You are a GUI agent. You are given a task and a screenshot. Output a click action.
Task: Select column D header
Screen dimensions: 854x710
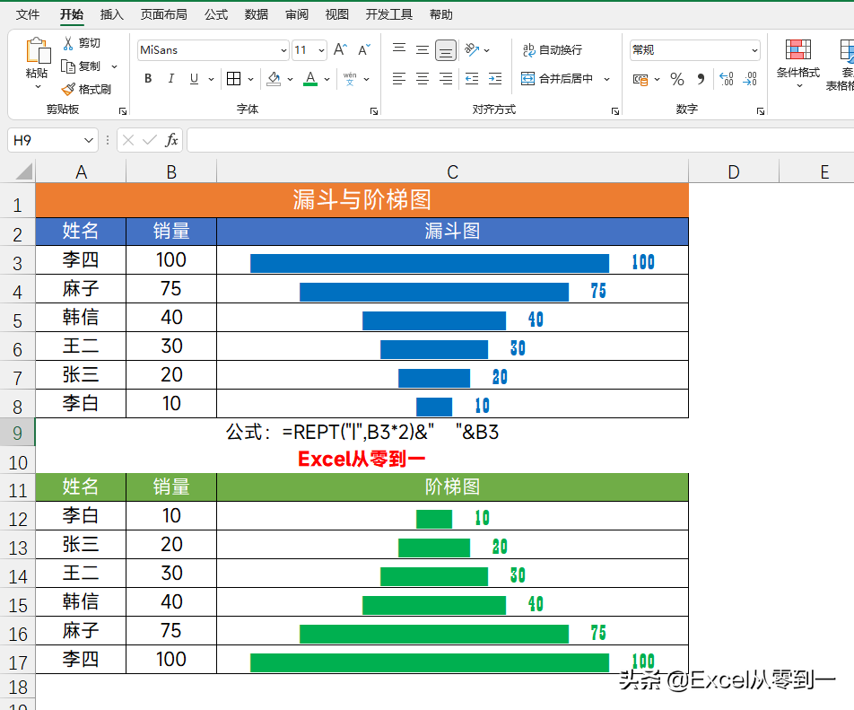click(x=734, y=171)
